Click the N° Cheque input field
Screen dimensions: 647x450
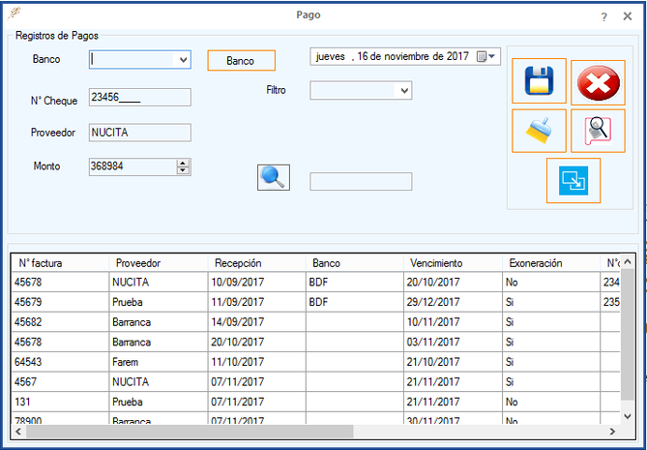pyautogui.click(x=139, y=97)
